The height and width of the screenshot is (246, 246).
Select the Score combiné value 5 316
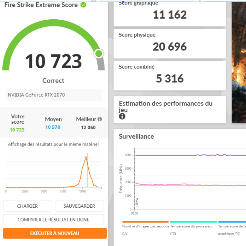[x=170, y=79]
